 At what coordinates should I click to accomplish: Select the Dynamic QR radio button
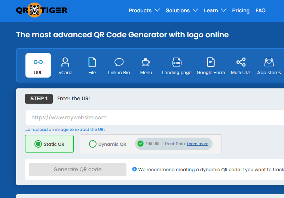[93, 144]
